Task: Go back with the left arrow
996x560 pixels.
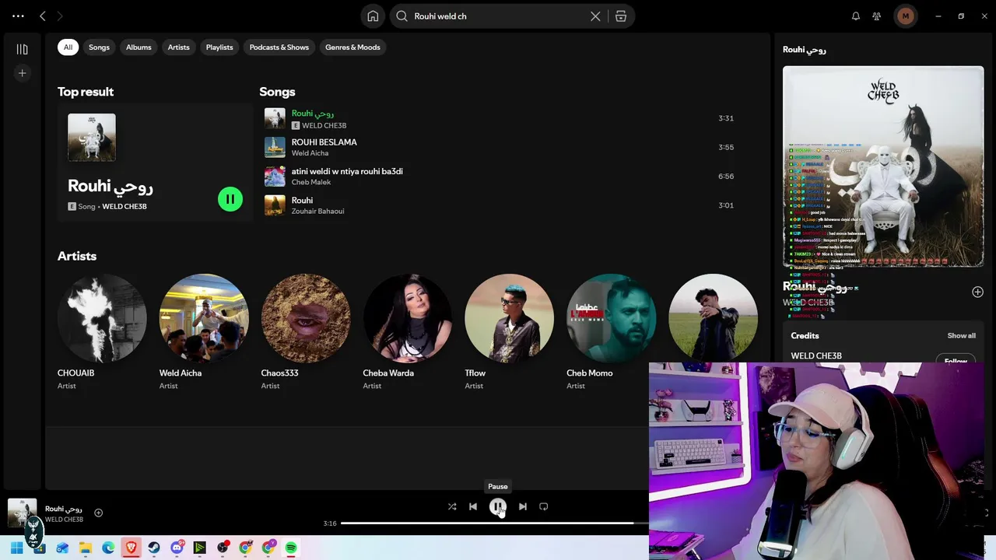Action: coord(43,16)
